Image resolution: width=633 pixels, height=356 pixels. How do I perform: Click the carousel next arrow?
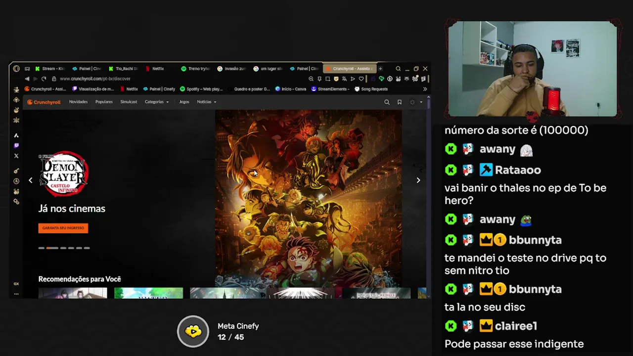pos(418,180)
